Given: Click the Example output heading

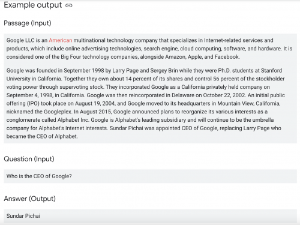Looking at the screenshot, I should [x=33, y=5].
